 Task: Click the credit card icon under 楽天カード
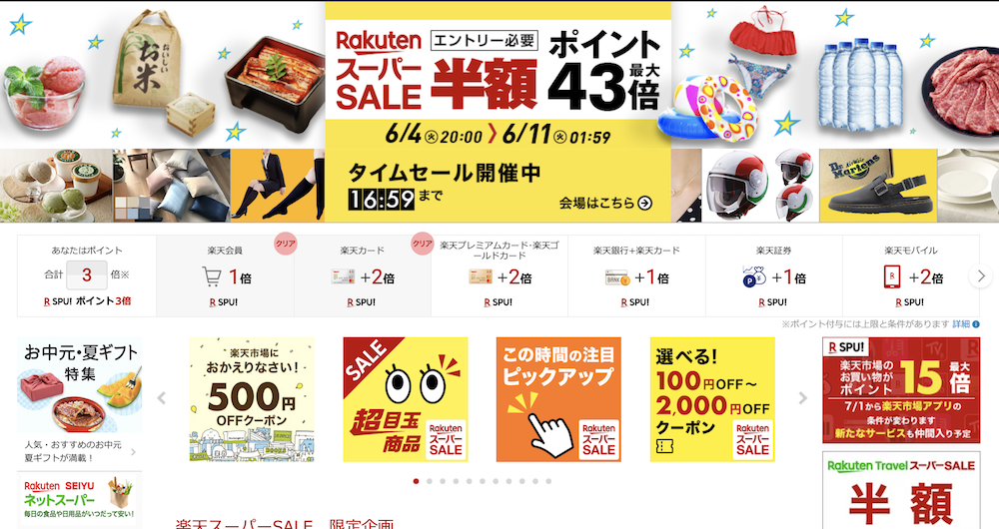coord(343,276)
